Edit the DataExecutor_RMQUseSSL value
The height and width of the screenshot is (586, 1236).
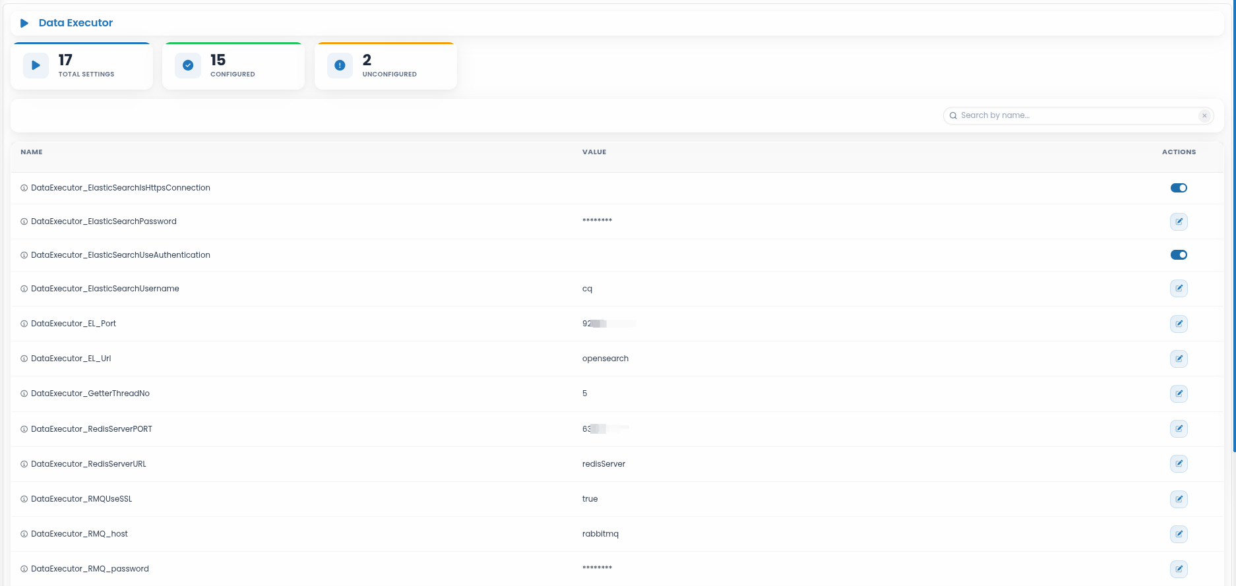coord(1179,499)
